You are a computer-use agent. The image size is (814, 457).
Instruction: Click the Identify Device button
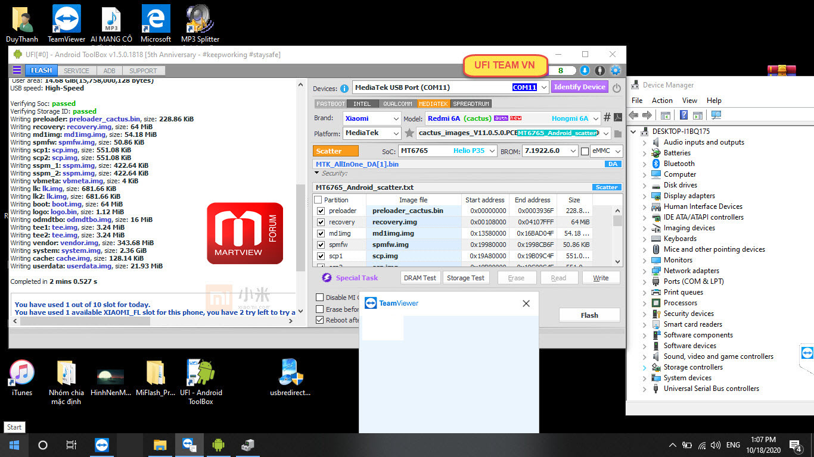click(580, 87)
